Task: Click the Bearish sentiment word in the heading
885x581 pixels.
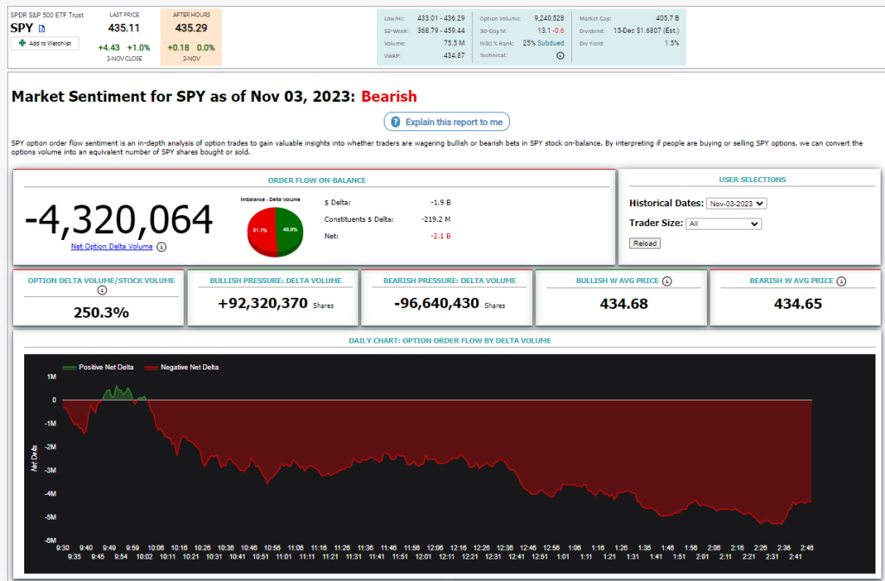Action: 389,97
